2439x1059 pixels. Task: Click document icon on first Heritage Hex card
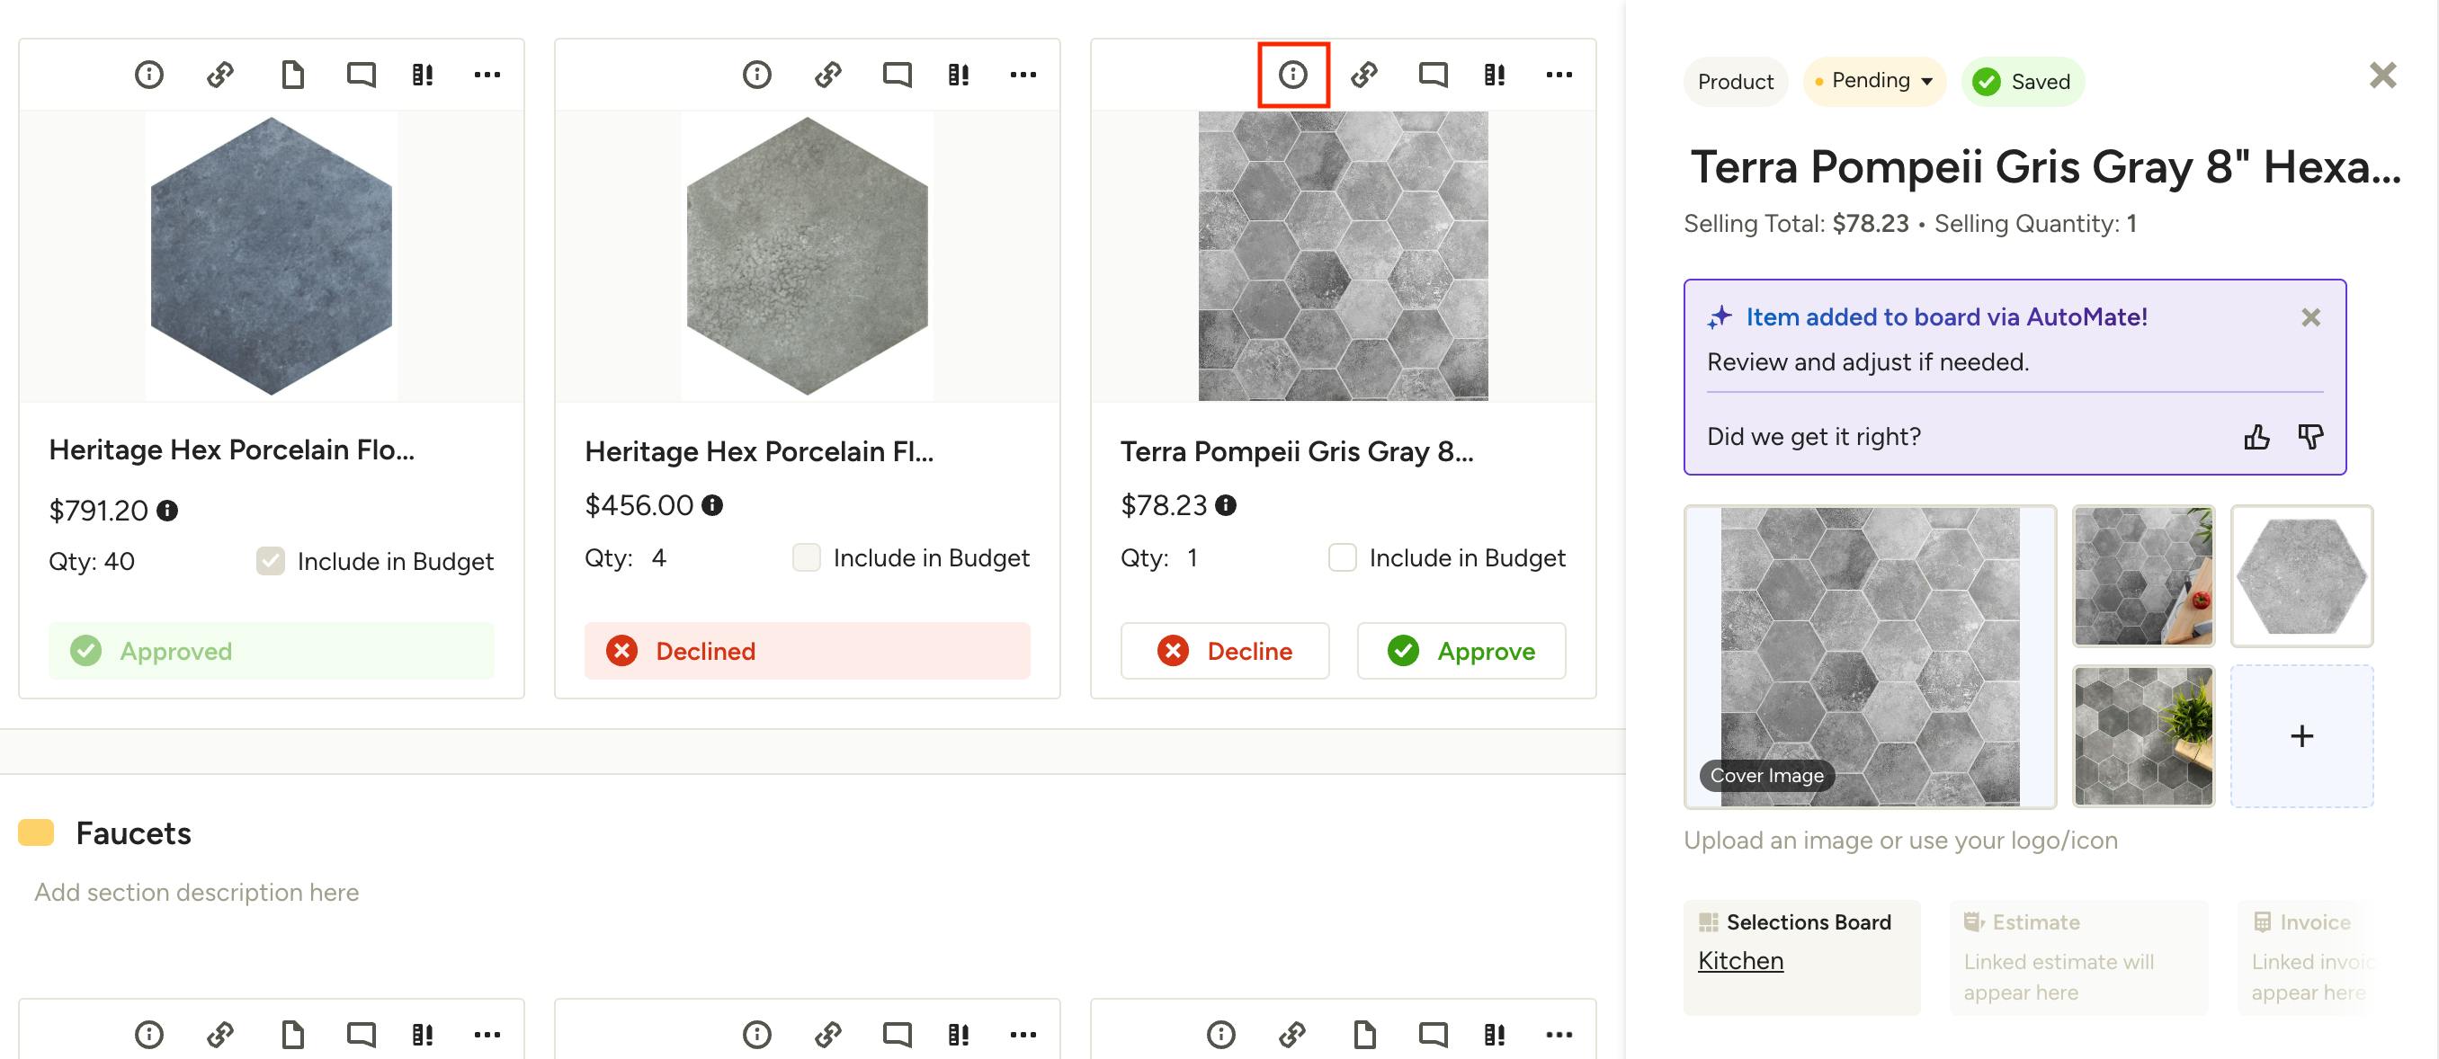click(x=292, y=74)
